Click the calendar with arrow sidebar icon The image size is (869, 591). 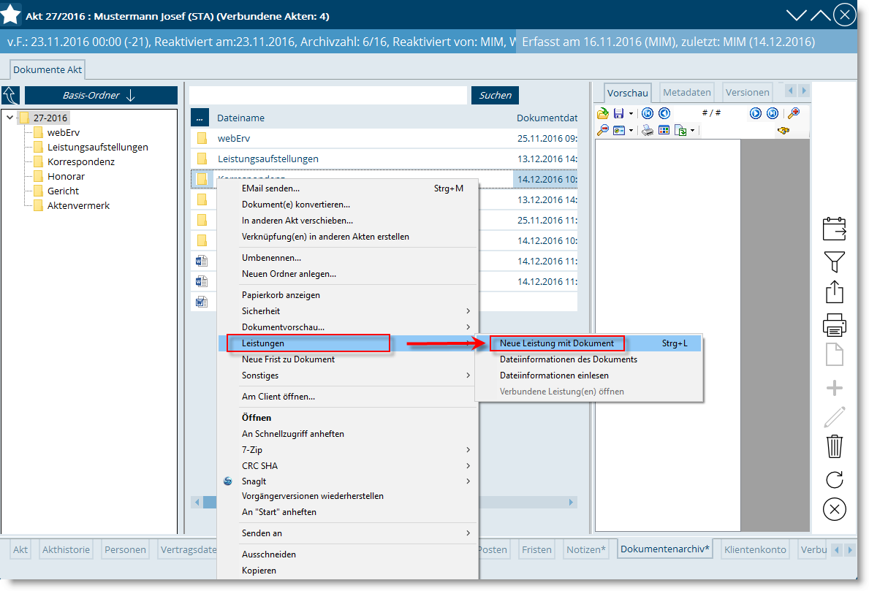(834, 229)
